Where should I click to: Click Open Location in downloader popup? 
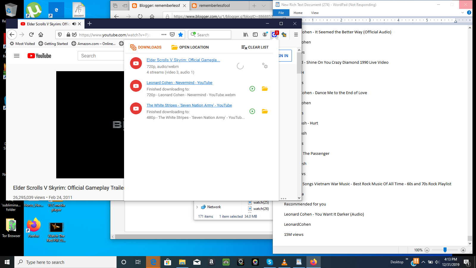click(x=190, y=47)
